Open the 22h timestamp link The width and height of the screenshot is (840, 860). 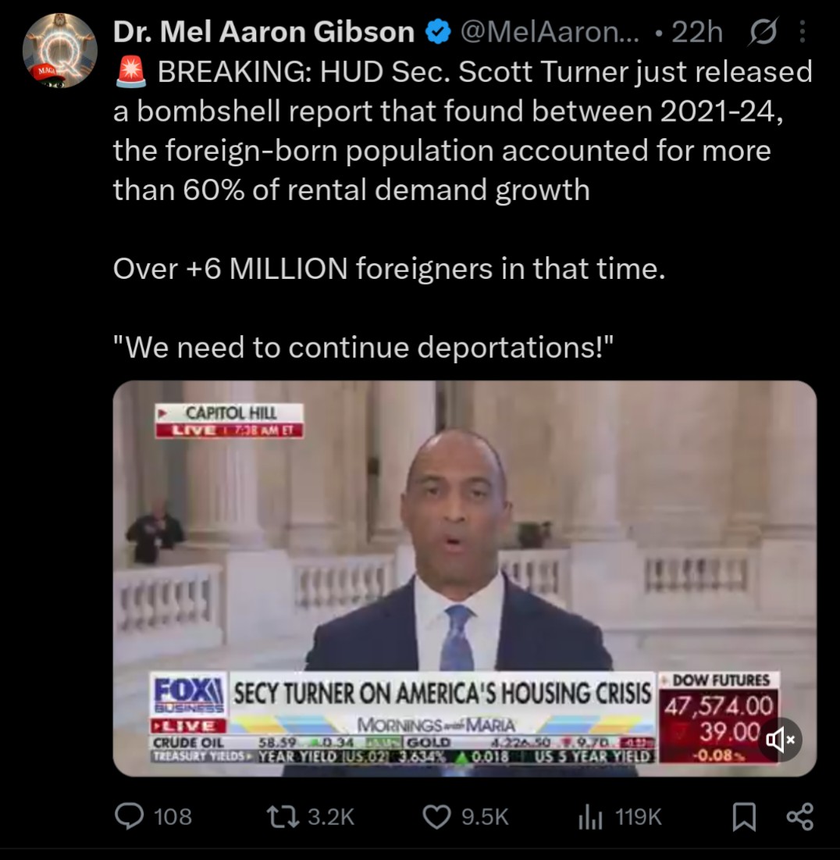tap(697, 32)
